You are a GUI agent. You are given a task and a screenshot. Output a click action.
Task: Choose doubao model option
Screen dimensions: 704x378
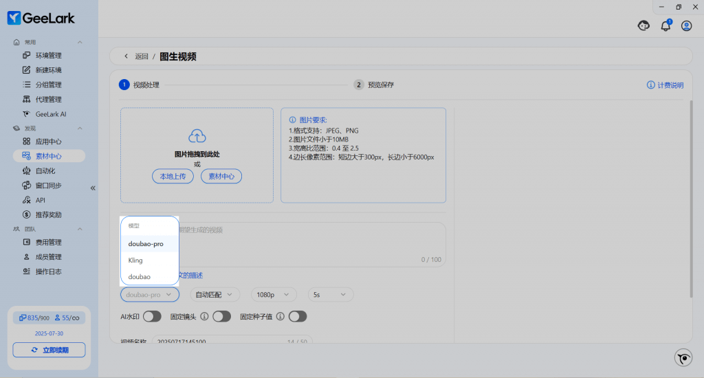click(x=139, y=276)
